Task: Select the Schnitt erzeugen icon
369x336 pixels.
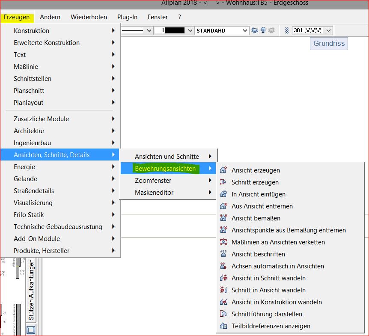Action: coord(223,182)
